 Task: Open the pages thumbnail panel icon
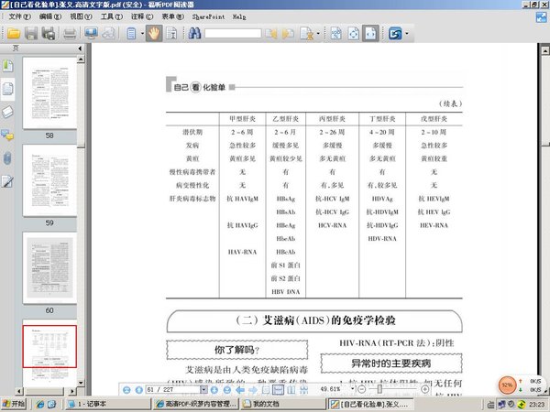(7, 89)
